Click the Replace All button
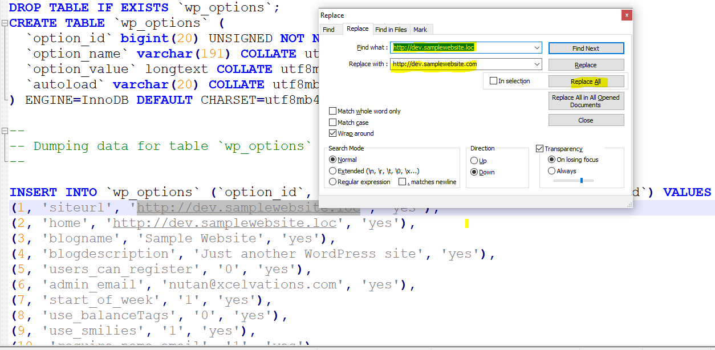Screen dimensions: 715x350 [586, 82]
